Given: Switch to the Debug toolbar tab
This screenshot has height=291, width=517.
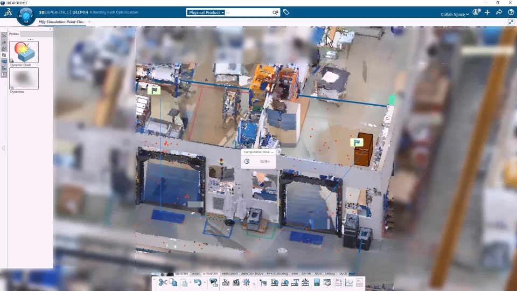Looking at the screenshot, I should [x=330, y=274].
